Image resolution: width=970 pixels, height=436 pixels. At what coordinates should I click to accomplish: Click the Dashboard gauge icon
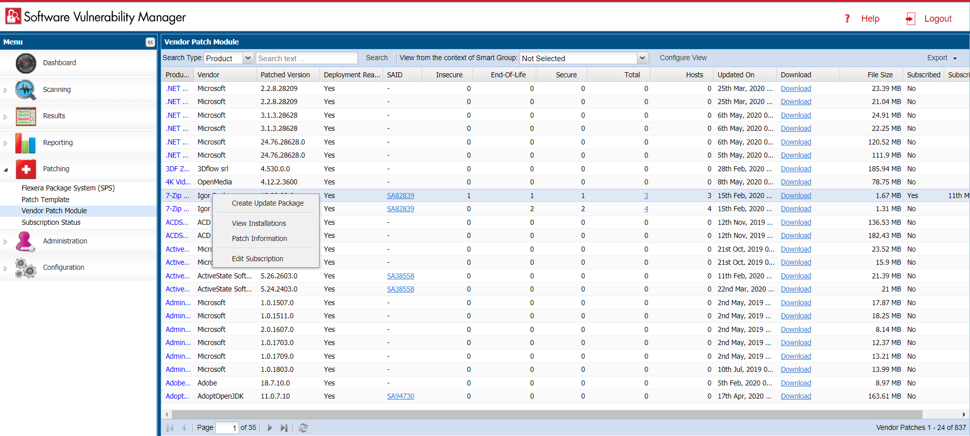pos(26,63)
